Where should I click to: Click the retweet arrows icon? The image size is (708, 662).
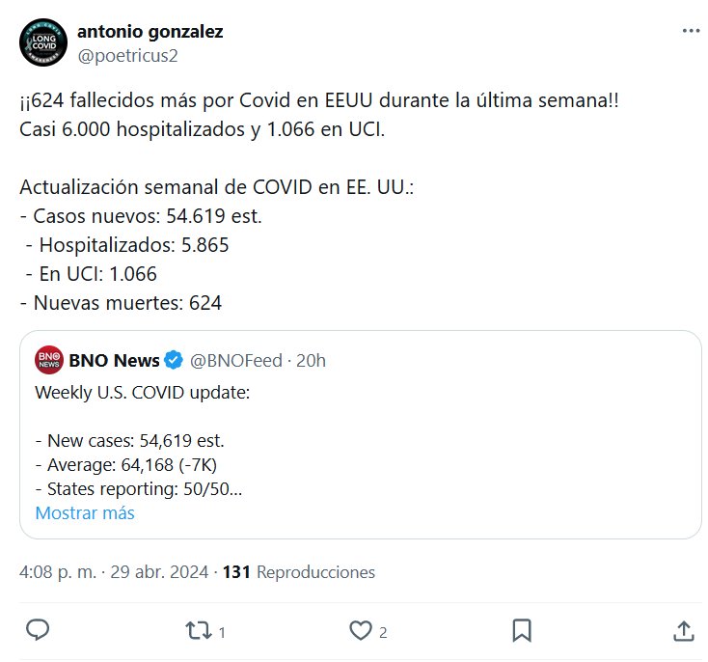point(198,631)
